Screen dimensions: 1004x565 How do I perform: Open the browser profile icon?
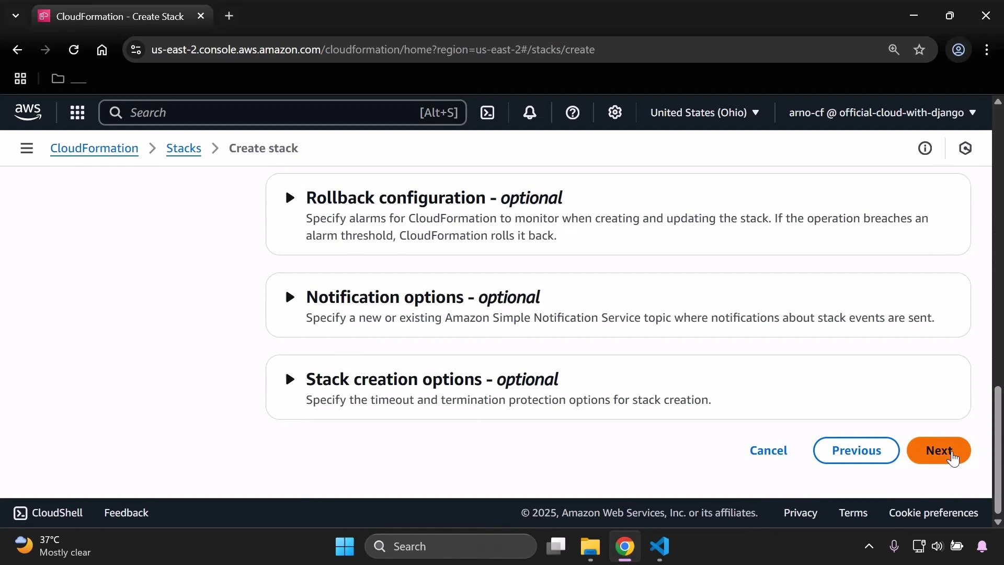pyautogui.click(x=959, y=50)
